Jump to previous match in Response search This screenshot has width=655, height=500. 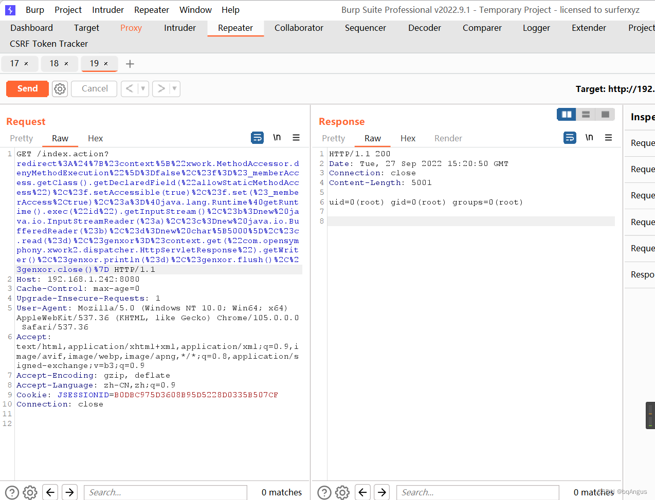coord(362,492)
